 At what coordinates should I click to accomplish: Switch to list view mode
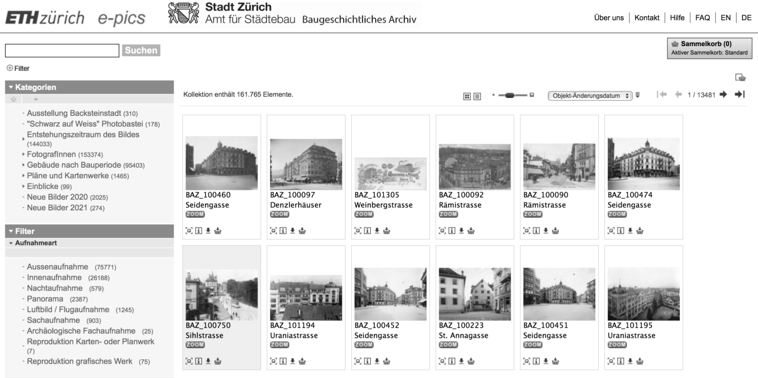tap(478, 94)
